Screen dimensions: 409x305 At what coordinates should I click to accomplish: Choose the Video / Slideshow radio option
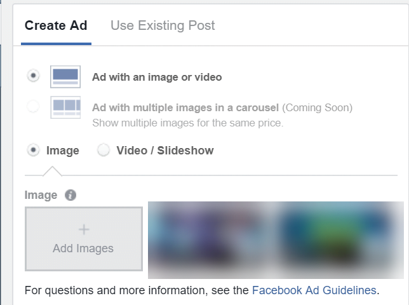point(104,151)
